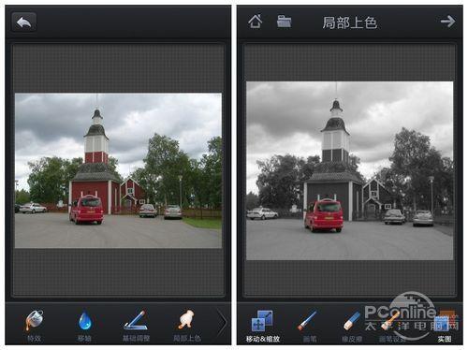The image size is (468, 350).
Task: Toggle the 实图 original image view
Action: (x=445, y=326)
